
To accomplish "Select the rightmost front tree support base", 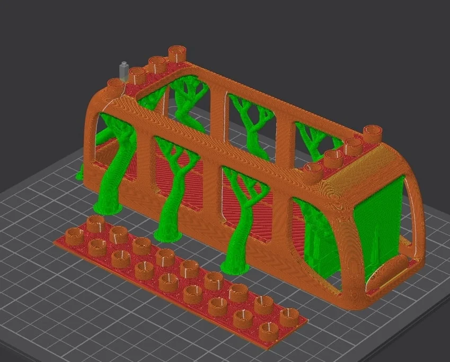I will pos(234,266).
